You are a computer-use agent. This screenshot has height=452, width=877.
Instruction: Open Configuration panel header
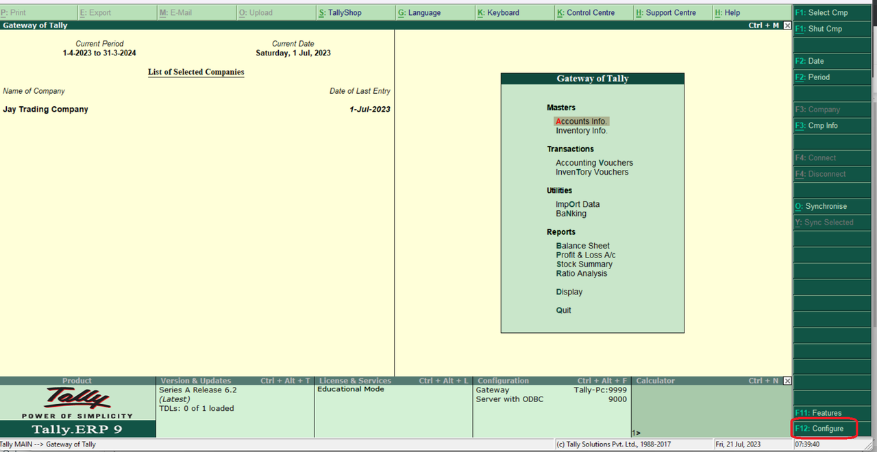[x=552, y=381]
